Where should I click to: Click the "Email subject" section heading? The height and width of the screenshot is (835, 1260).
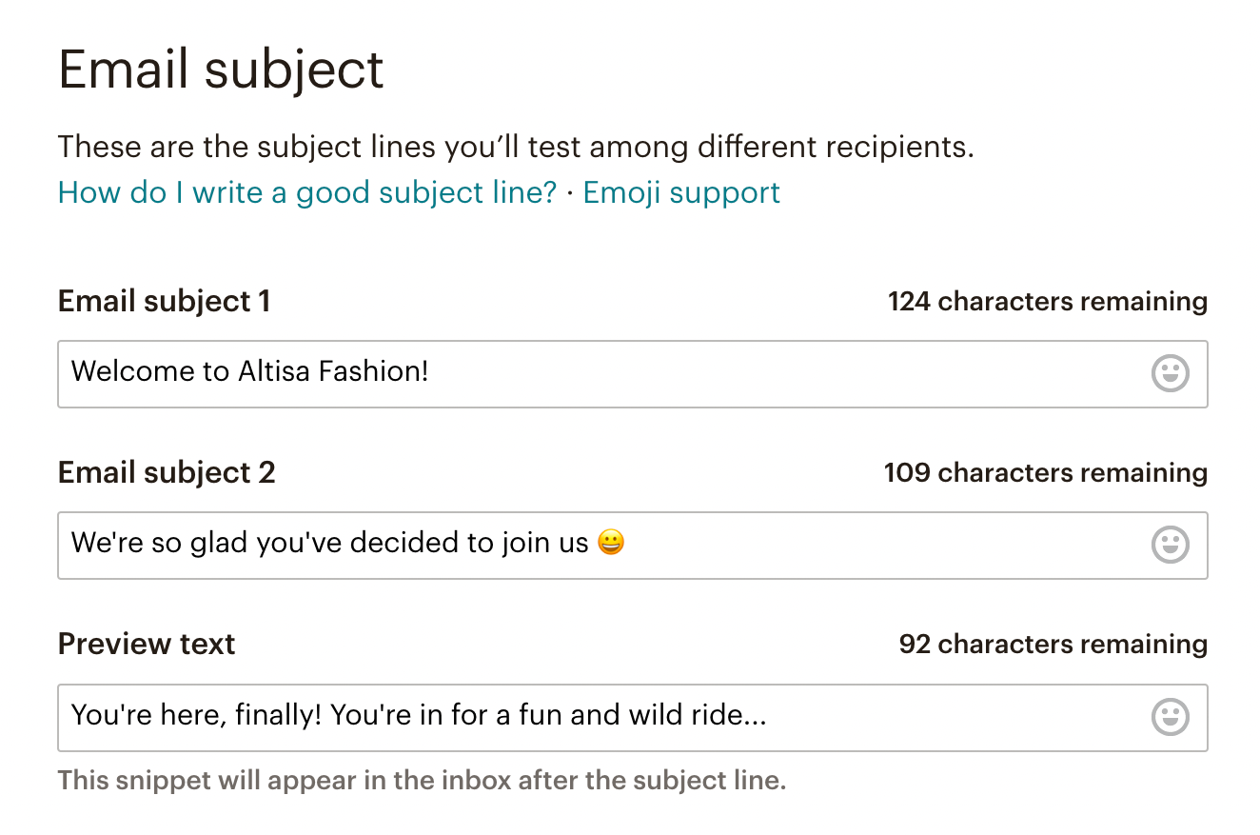click(221, 70)
